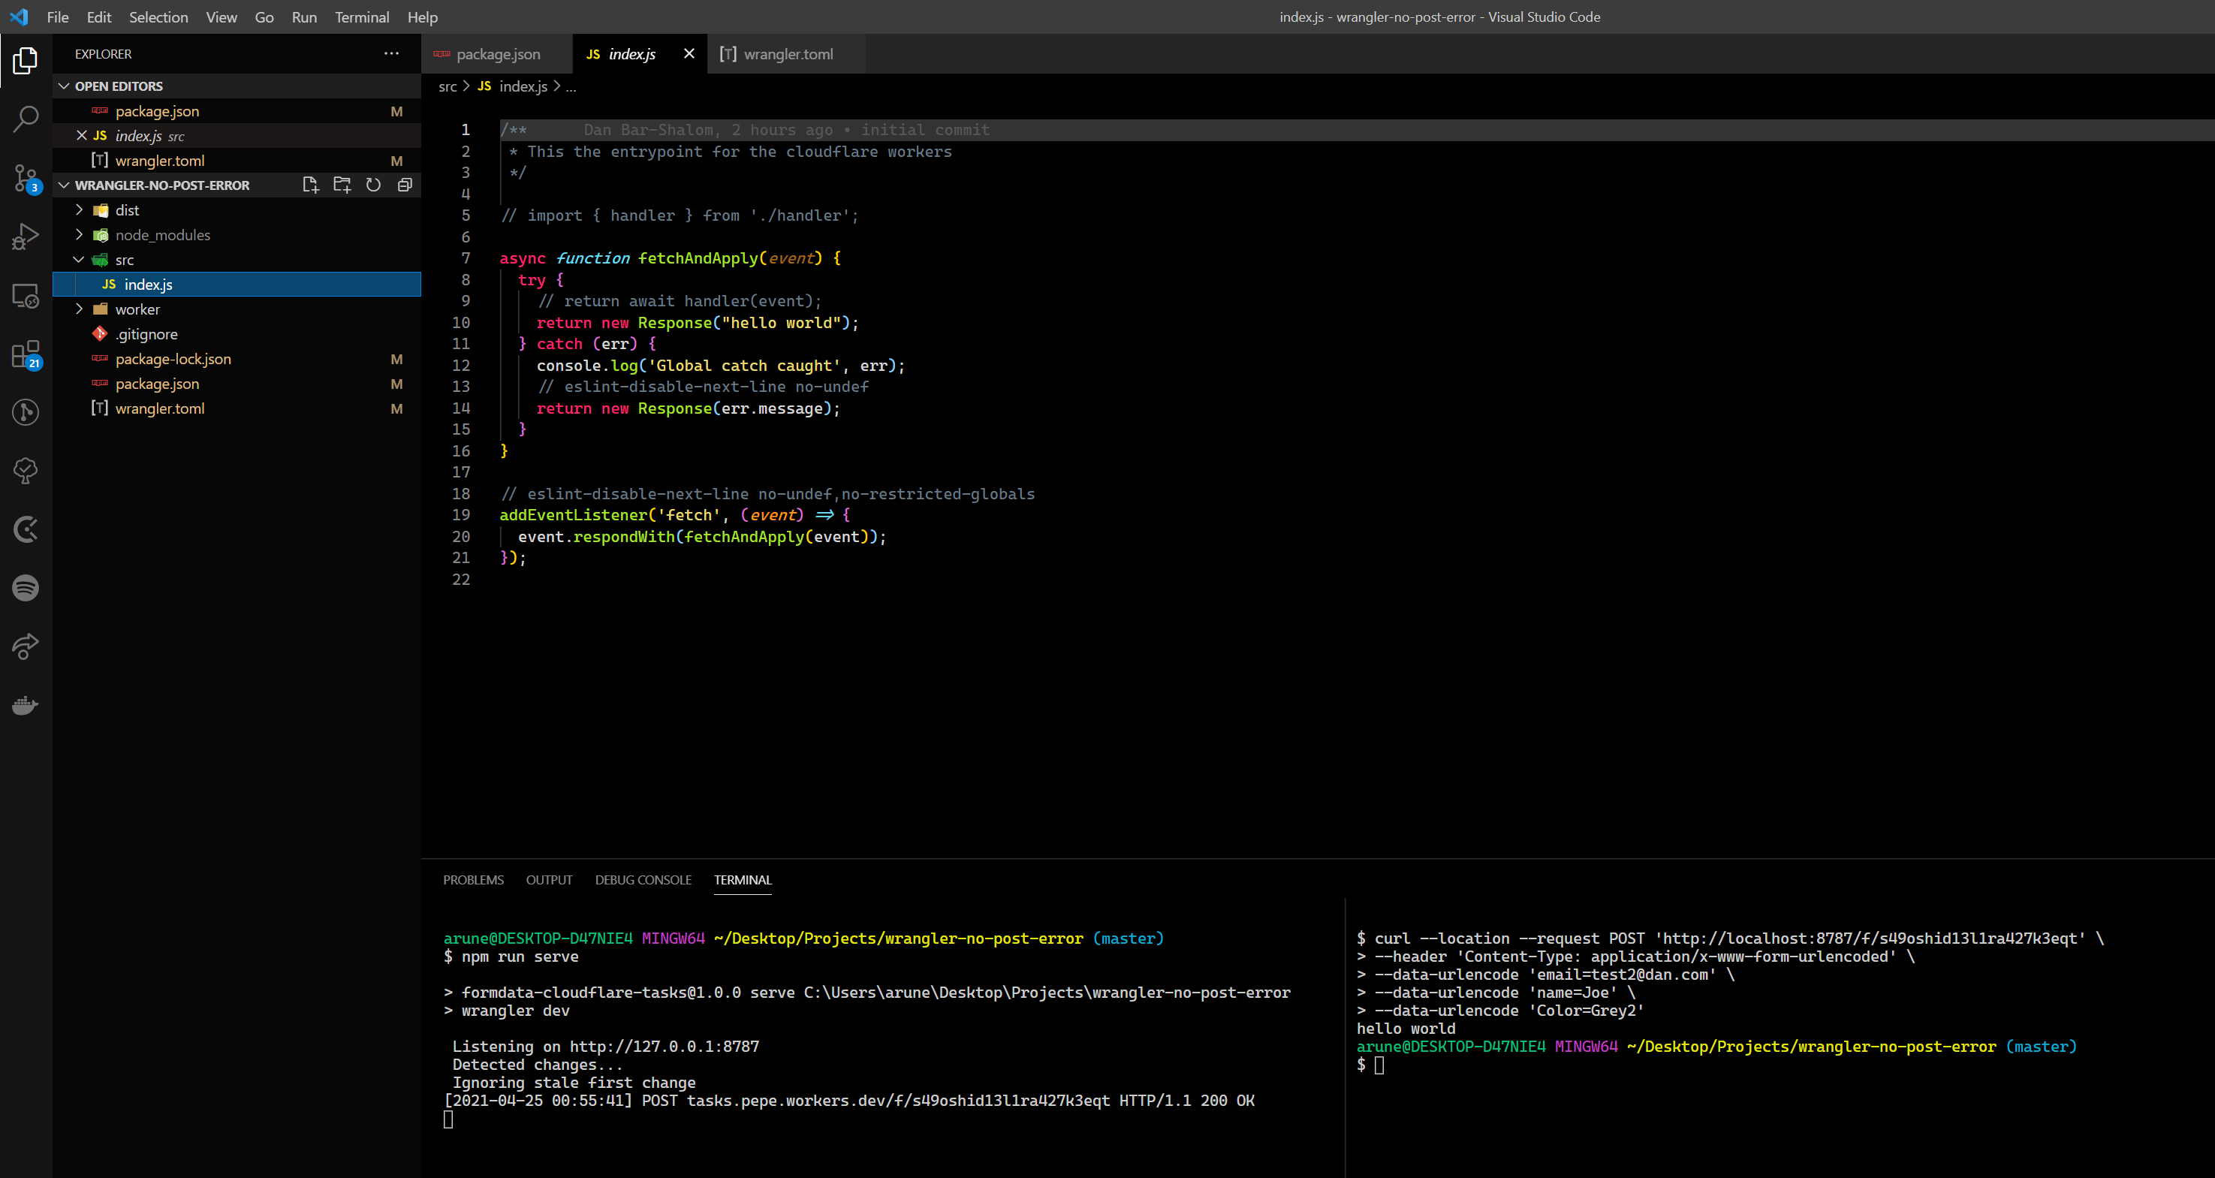The width and height of the screenshot is (2215, 1178).
Task: Open package-lock.json in explorer tree
Action: point(173,360)
